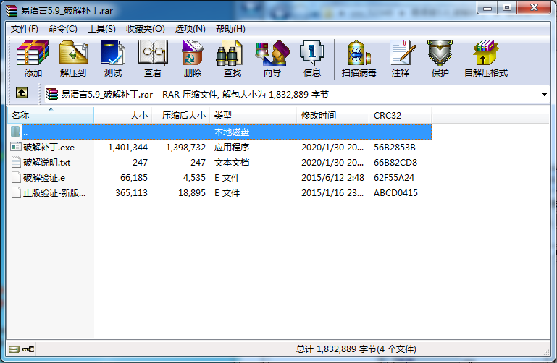This screenshot has width=557, height=363.
Task: Click the window resize grip corner
Action: pyautogui.click(x=546, y=352)
